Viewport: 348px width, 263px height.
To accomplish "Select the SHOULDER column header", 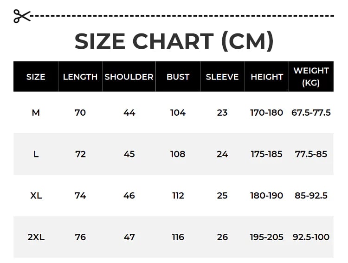I will point(129,77).
